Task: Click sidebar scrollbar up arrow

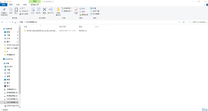Action: [20, 26]
